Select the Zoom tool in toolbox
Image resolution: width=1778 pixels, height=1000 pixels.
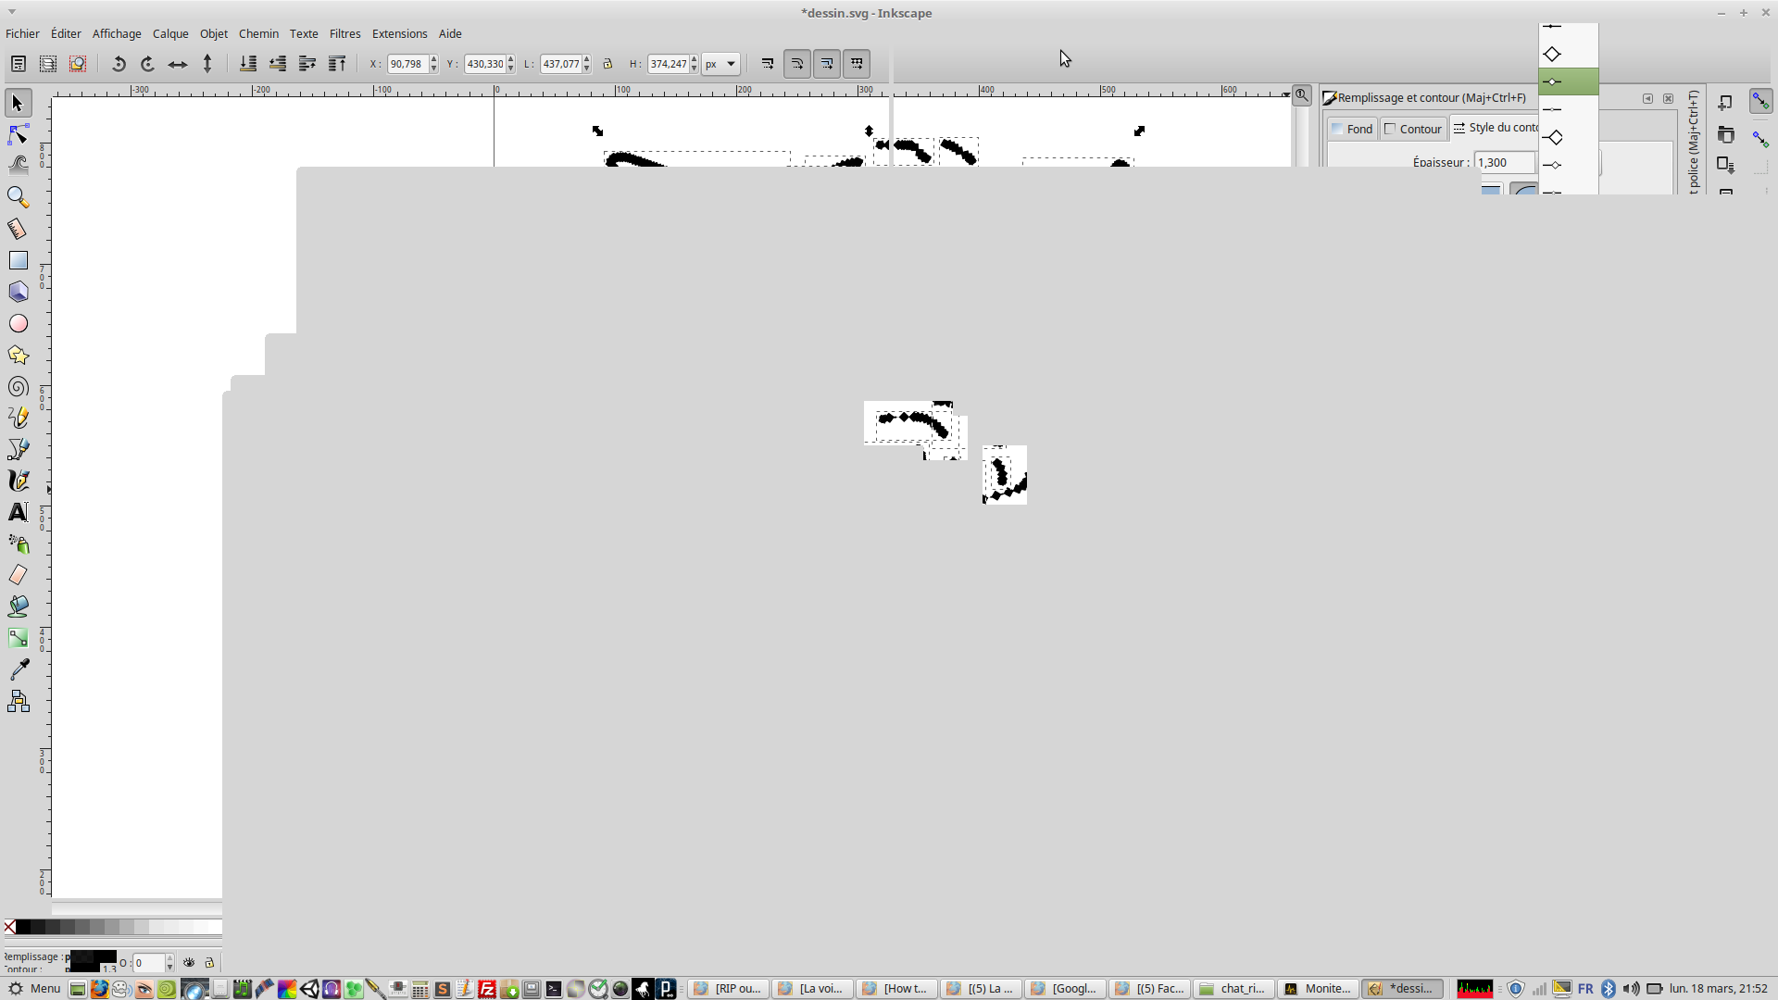point(18,197)
